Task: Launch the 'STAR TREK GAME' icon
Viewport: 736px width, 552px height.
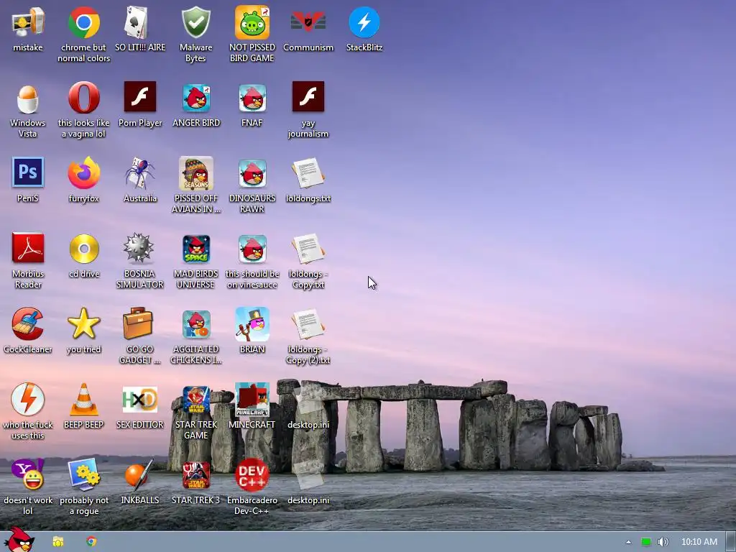Action: [x=195, y=413]
